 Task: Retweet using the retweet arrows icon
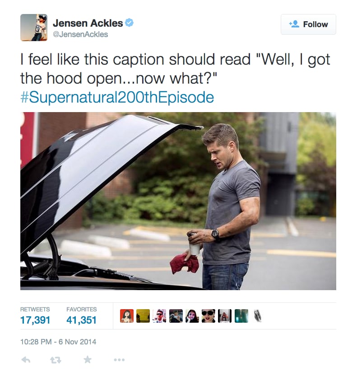point(56,360)
